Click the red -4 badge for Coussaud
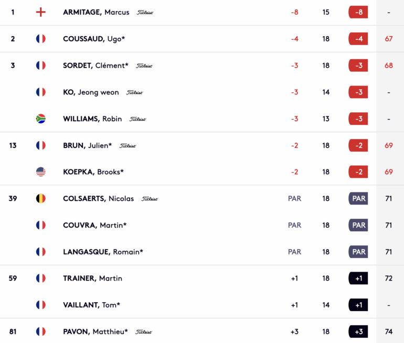The width and height of the screenshot is (404, 343). 358,39
